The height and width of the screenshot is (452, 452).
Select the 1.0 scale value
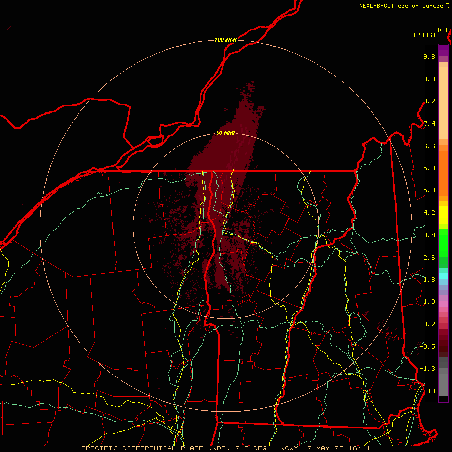tap(429, 302)
